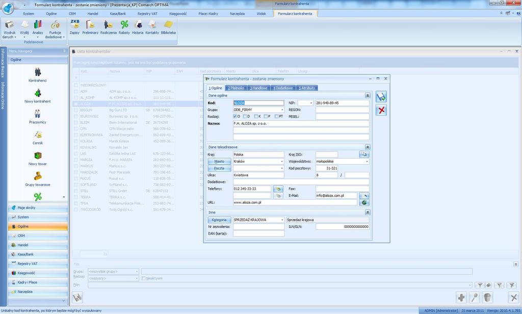Open Rabaty percent icon in the ribbon

point(124,27)
